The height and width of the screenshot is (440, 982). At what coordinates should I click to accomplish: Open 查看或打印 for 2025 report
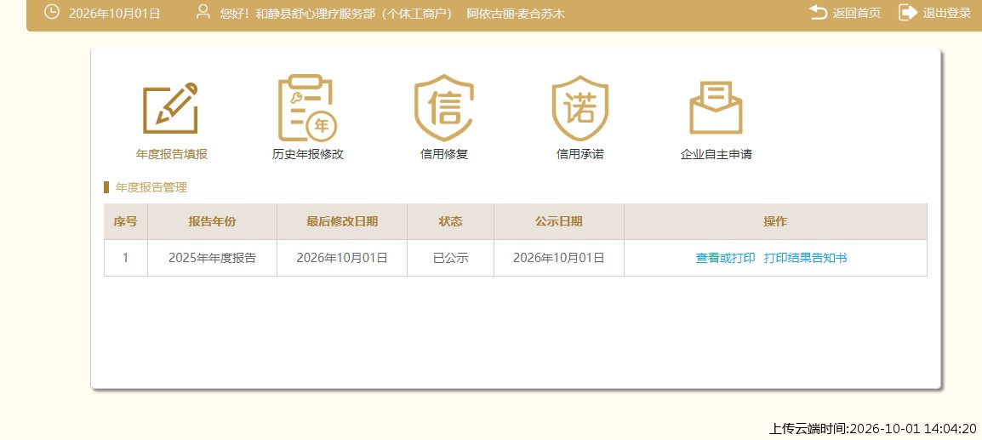[725, 258]
